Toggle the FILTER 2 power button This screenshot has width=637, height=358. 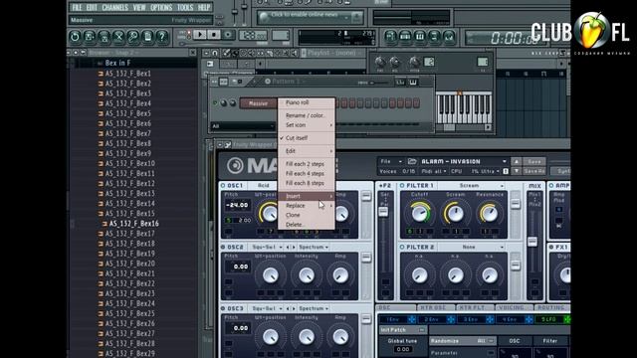(x=402, y=248)
